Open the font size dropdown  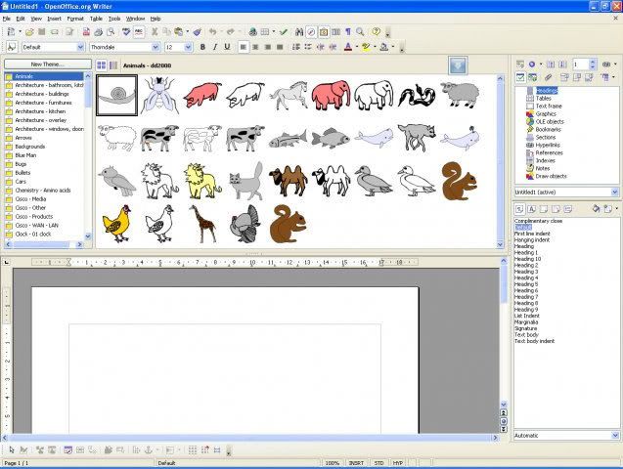[x=190, y=46]
